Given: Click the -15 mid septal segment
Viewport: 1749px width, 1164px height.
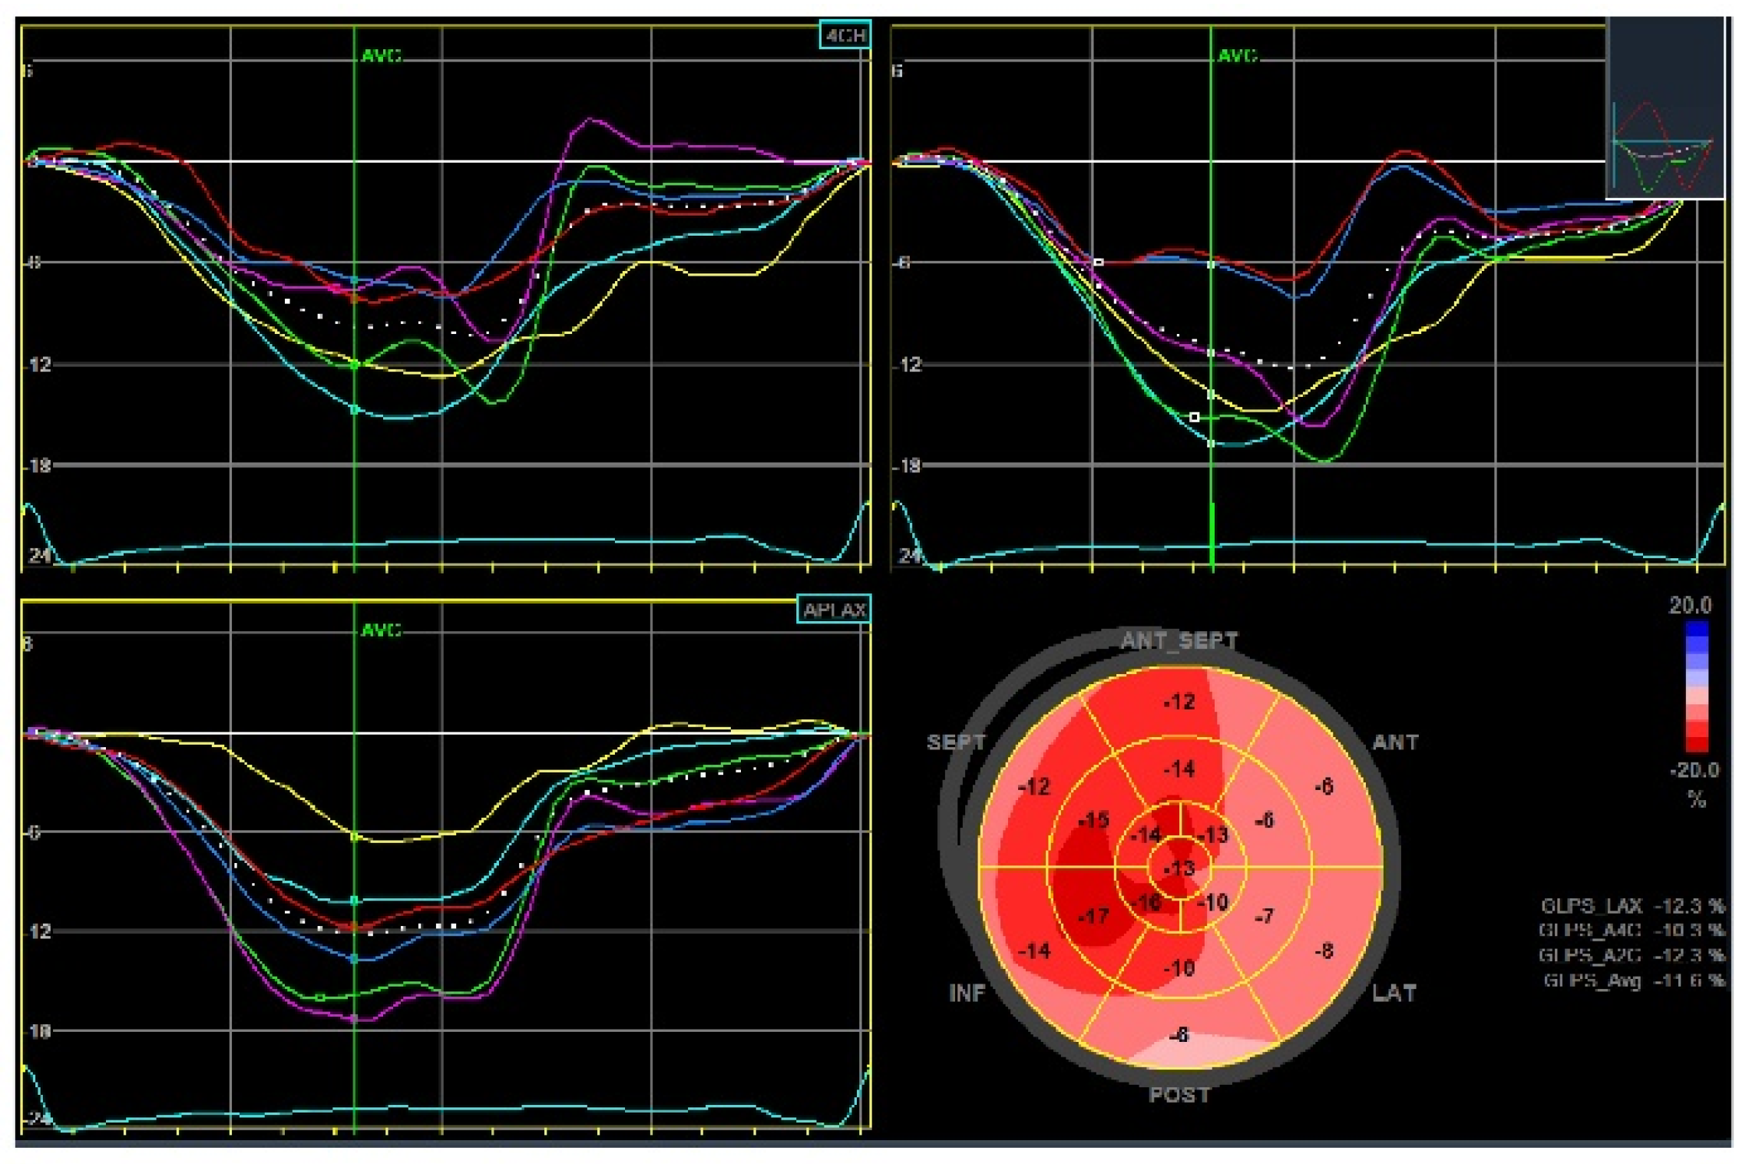Looking at the screenshot, I should click(1093, 820).
